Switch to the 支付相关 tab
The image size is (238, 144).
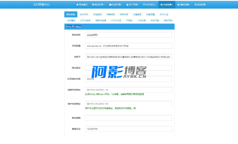(84, 14)
